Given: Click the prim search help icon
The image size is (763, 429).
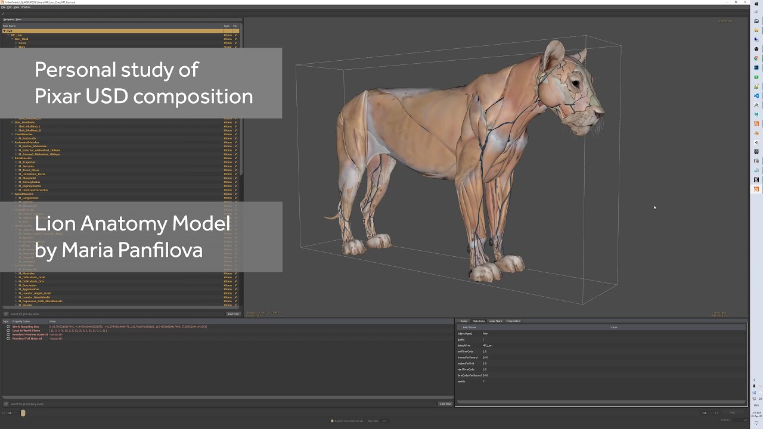Looking at the screenshot, I should click(6, 314).
